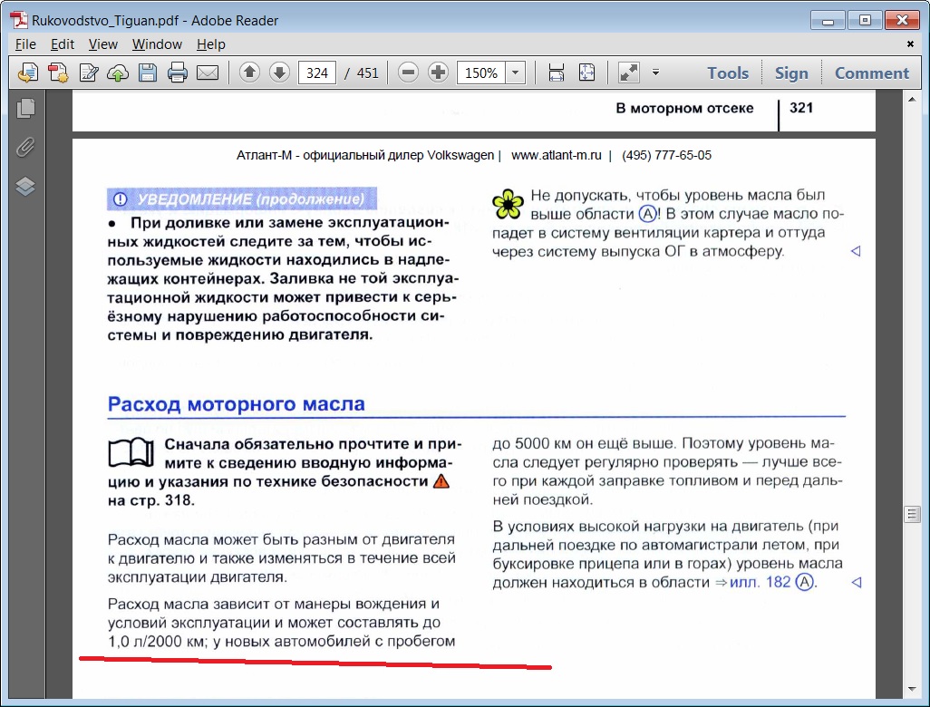Send file by email envelope icon

pos(208,73)
